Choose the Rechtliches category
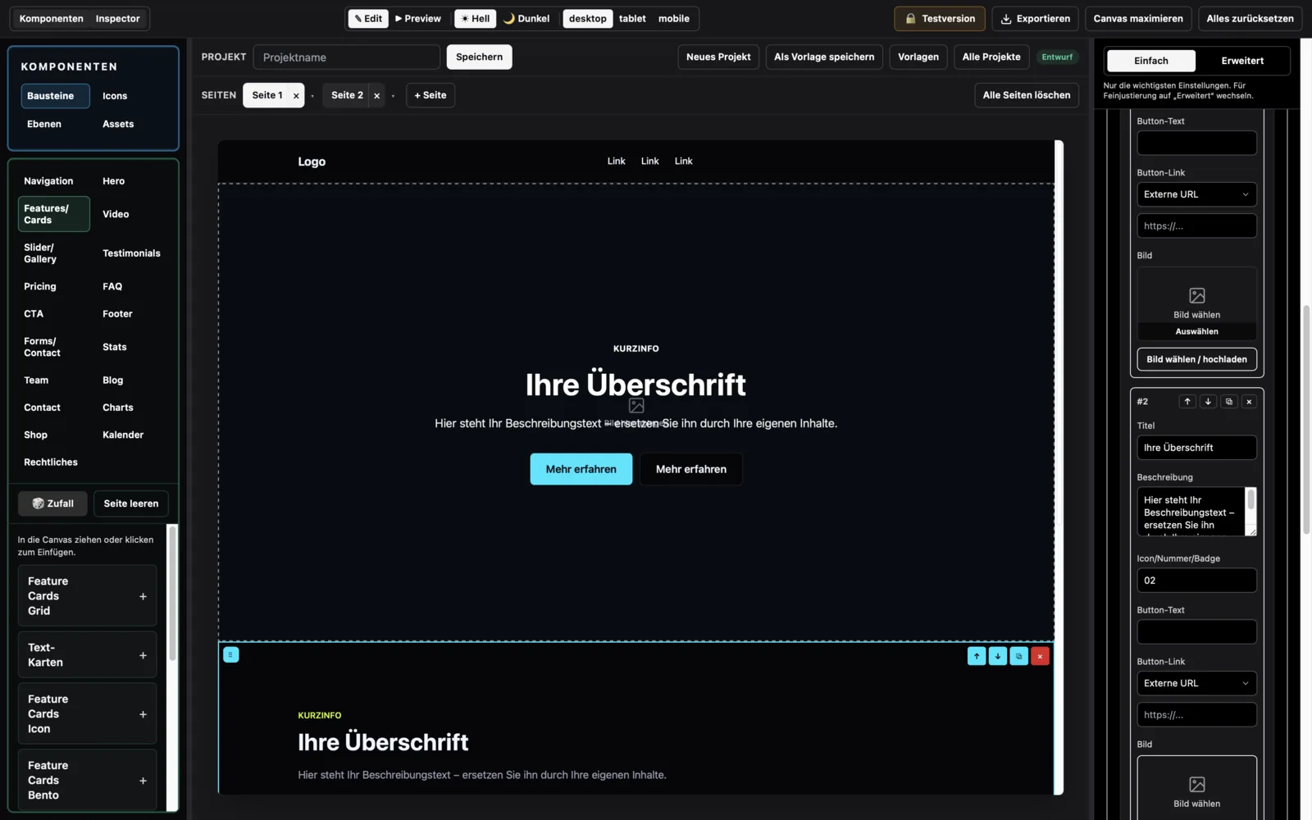The width and height of the screenshot is (1312, 820). [x=51, y=462]
